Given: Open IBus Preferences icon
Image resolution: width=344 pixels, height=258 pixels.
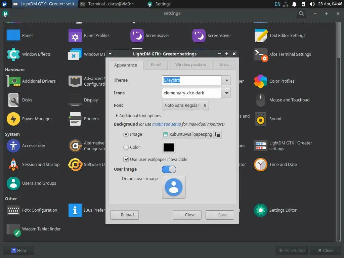Looking at the screenshot, I should [75, 210].
